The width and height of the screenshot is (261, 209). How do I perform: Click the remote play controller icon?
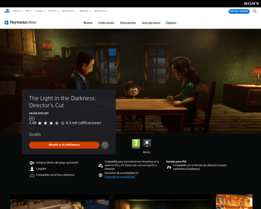(x=32, y=175)
